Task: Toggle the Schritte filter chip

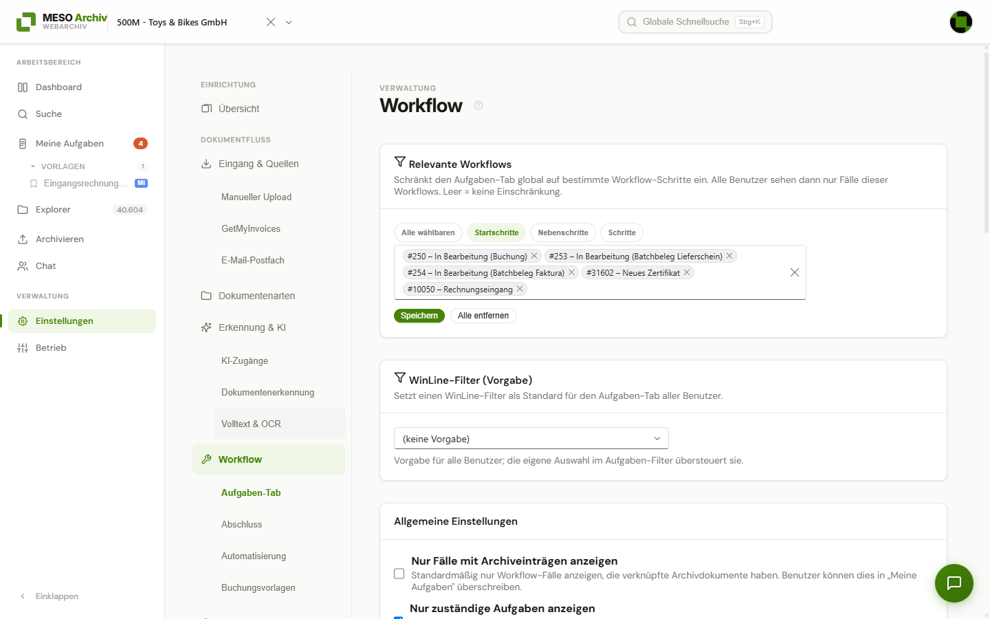Action: point(621,232)
